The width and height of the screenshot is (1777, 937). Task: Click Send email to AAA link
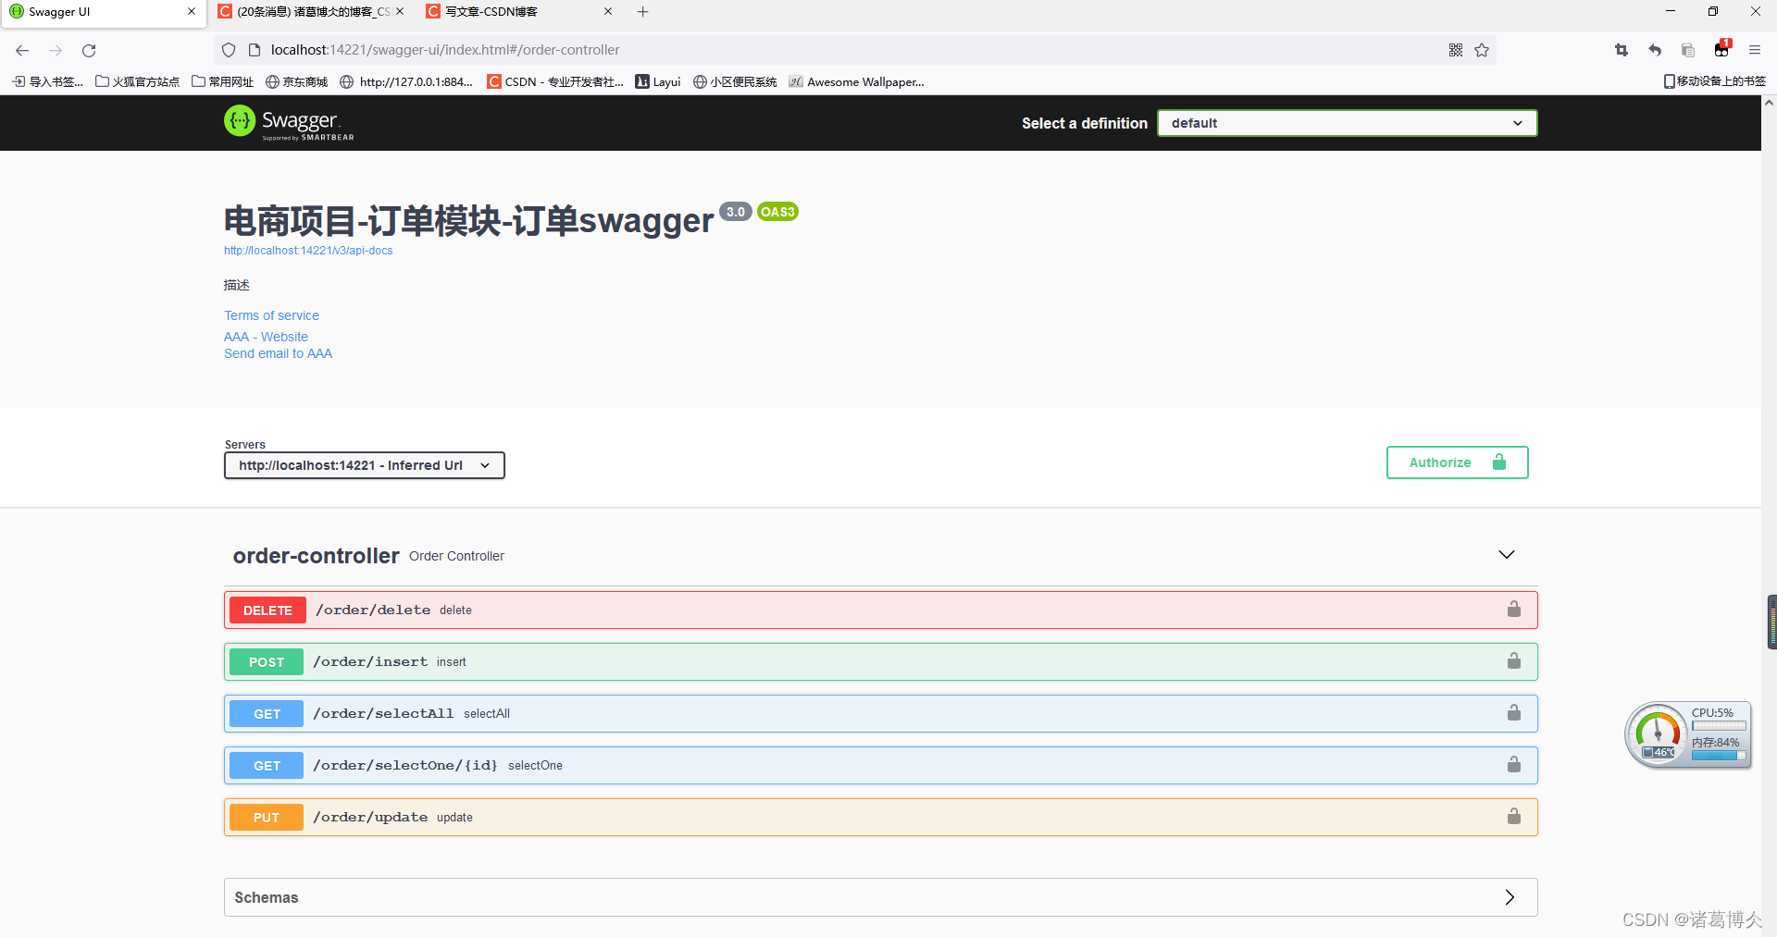click(278, 353)
